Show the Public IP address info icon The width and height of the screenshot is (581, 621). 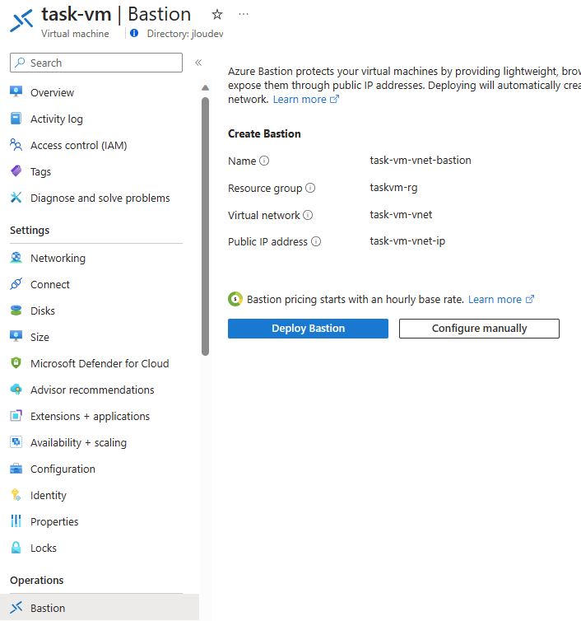pos(316,241)
